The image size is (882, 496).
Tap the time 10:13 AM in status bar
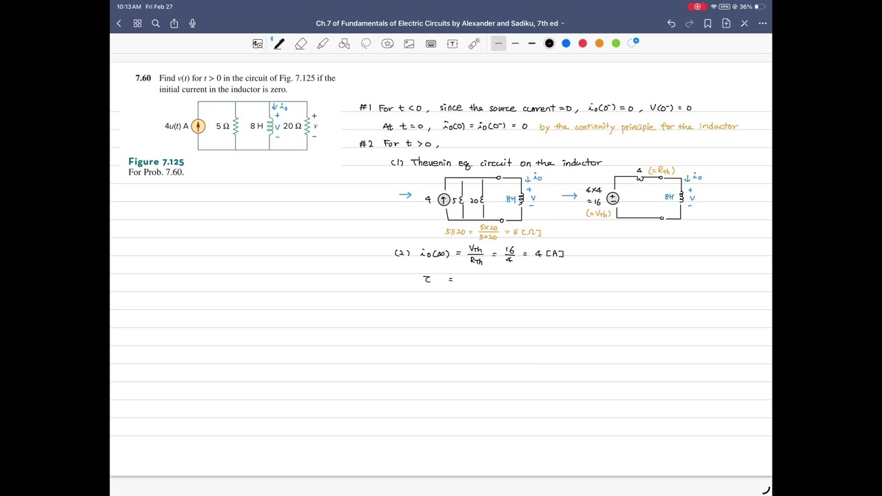[129, 7]
